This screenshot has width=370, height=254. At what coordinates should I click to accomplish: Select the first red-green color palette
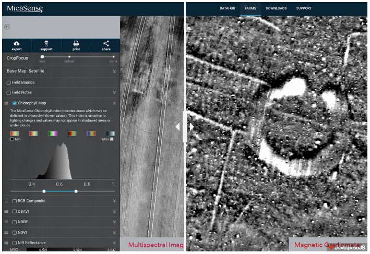(15, 134)
